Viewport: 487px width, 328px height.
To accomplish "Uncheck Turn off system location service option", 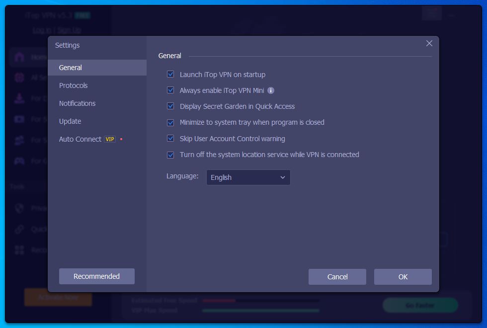I will 170,155.
